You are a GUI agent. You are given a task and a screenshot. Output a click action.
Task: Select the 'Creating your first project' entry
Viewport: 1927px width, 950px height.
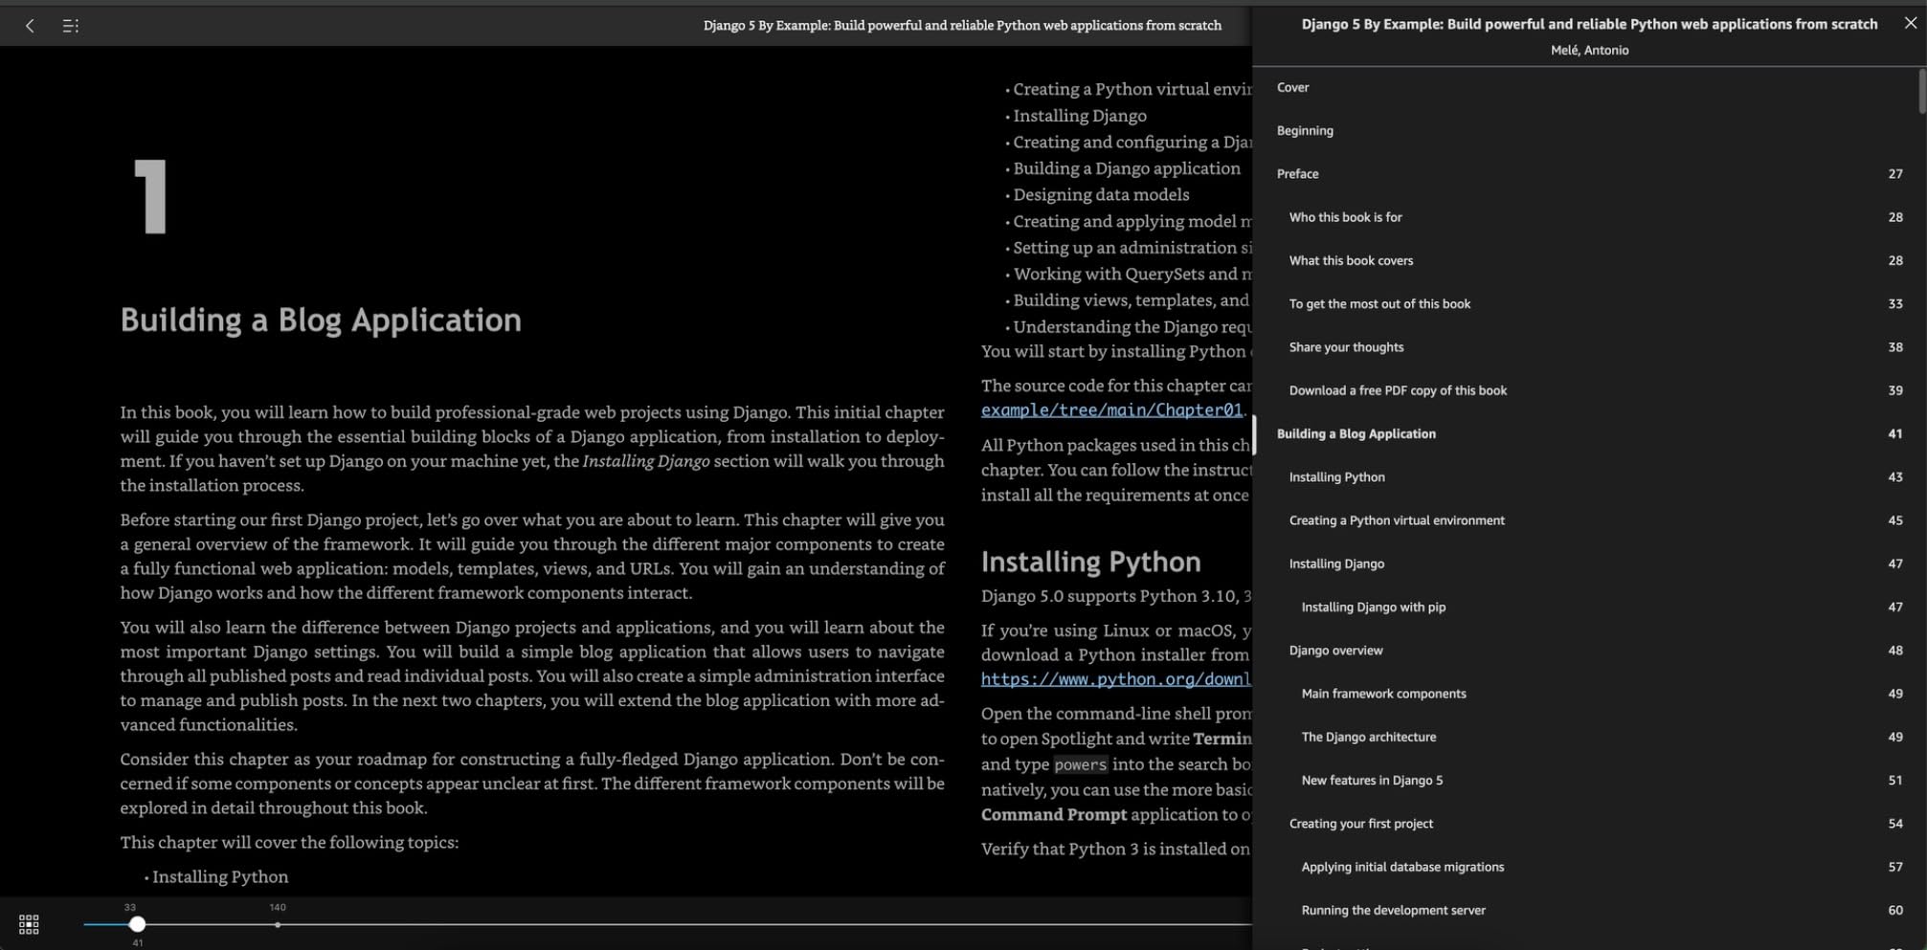click(1361, 823)
